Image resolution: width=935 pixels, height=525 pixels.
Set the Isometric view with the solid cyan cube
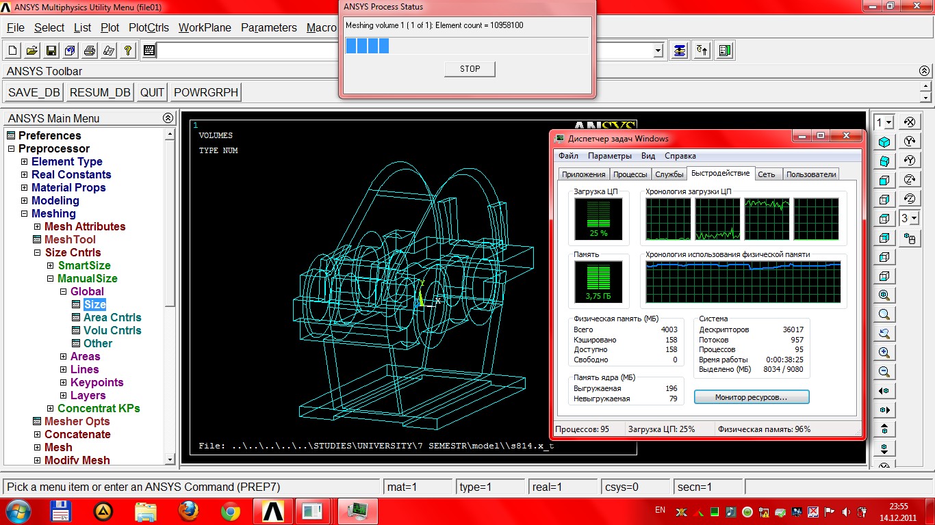(x=884, y=142)
